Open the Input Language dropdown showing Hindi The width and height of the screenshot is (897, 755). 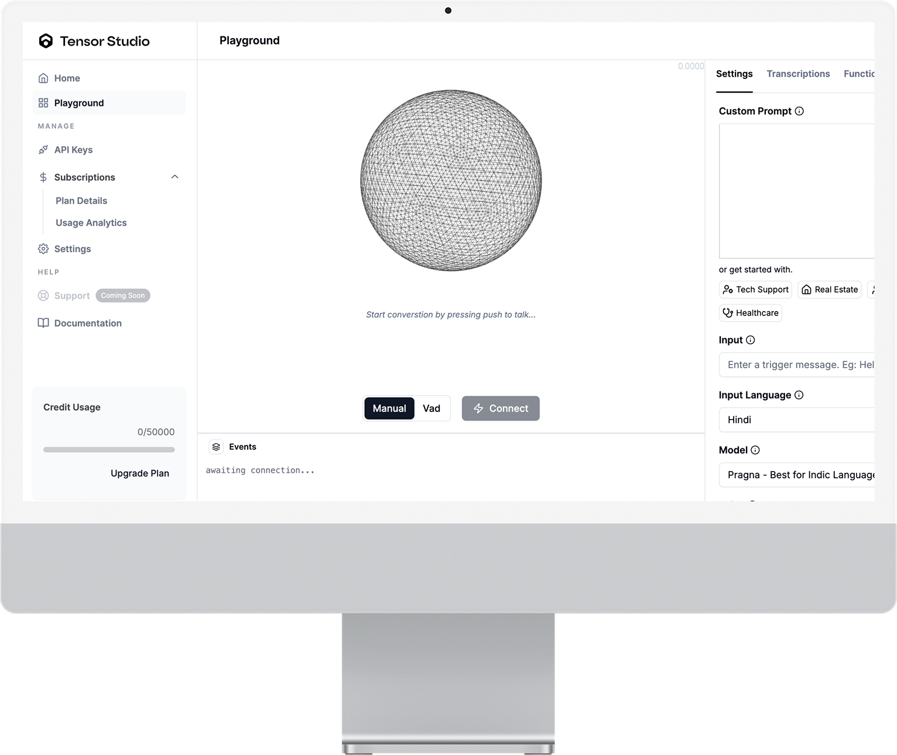[796, 420]
